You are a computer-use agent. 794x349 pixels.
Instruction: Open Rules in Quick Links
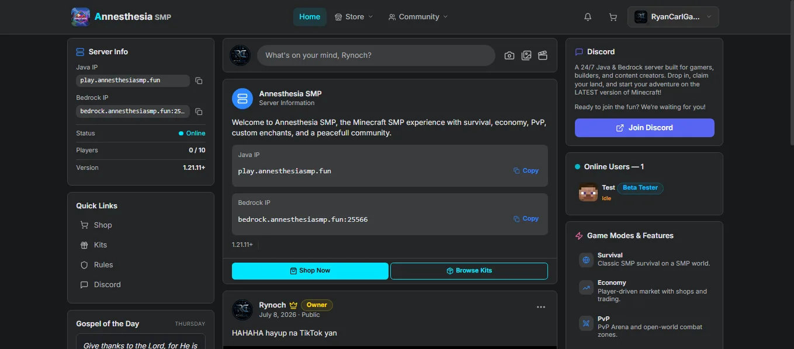coord(103,265)
